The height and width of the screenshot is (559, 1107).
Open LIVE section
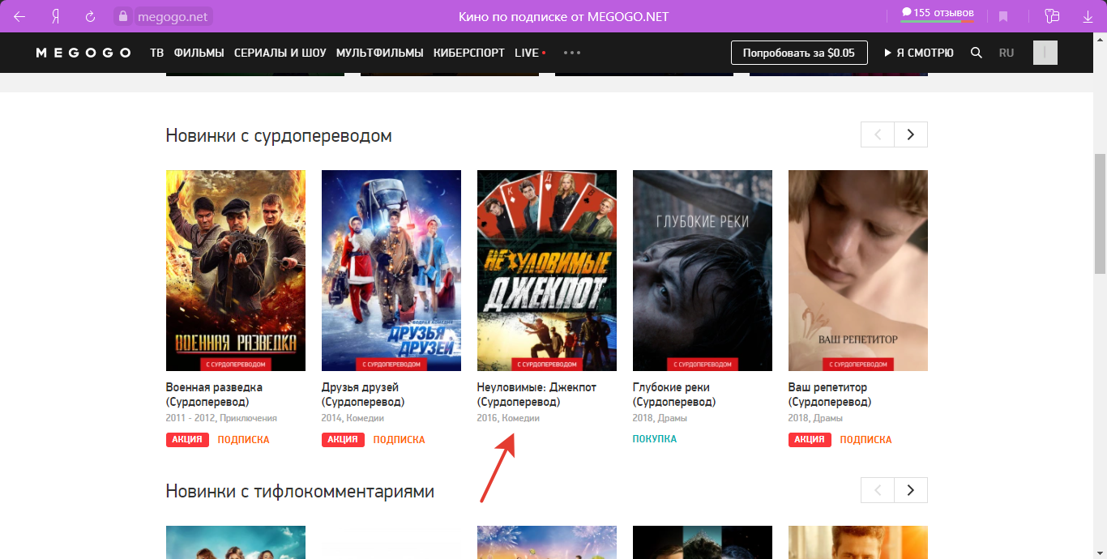click(530, 53)
